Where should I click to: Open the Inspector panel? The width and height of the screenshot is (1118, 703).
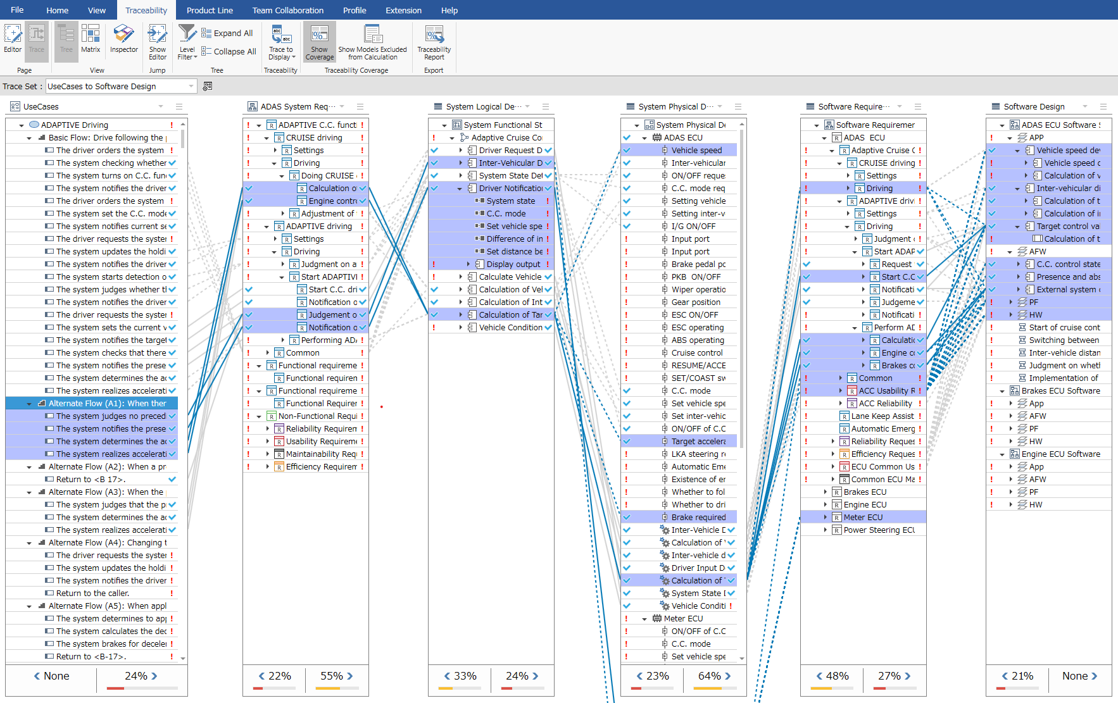click(124, 39)
